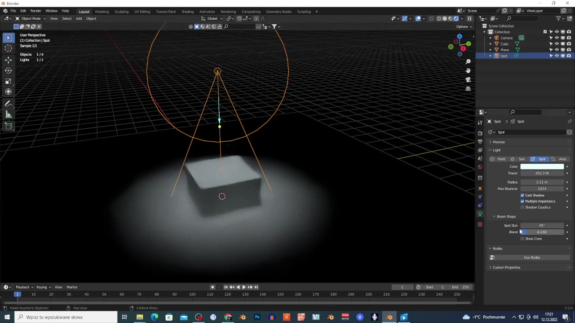The height and width of the screenshot is (323, 575).
Task: Enable Show Cone checkbox
Action: tap(522, 239)
